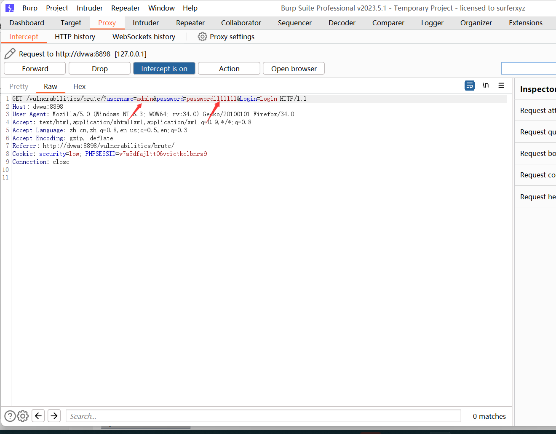Toggle the \n non-printable characters display
556x434 pixels.
tap(486, 85)
